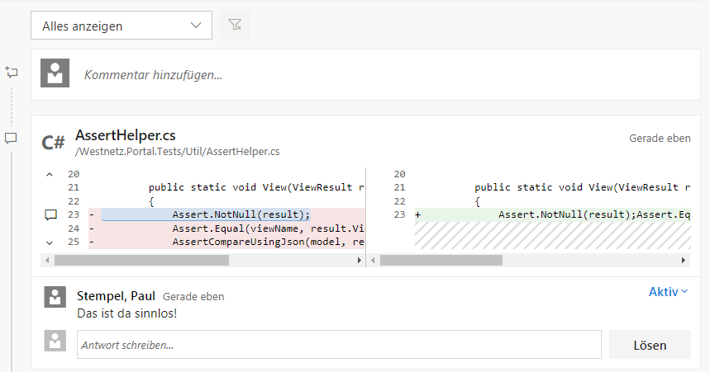Click Paul Stempel's avatar in the comment
The width and height of the screenshot is (710, 372).
(55, 297)
